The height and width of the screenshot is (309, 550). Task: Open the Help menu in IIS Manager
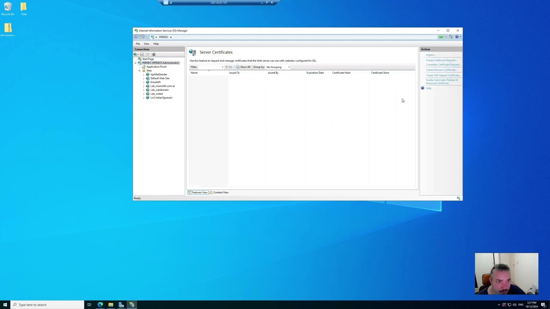tap(156, 44)
